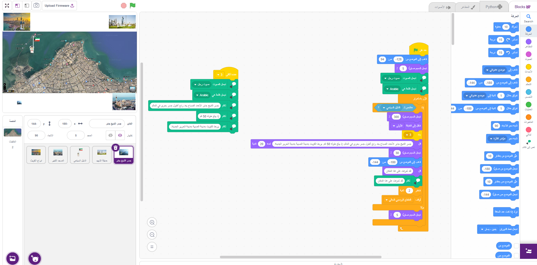Open المقطع البرمجي الحالي stop dropdown

(x=398, y=200)
